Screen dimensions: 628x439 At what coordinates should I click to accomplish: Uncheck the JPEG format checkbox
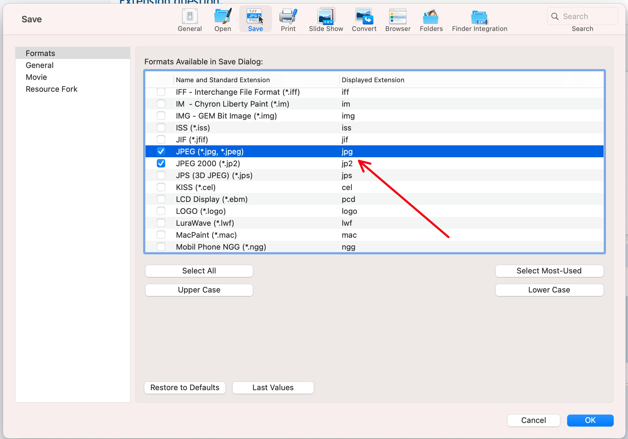coord(161,151)
